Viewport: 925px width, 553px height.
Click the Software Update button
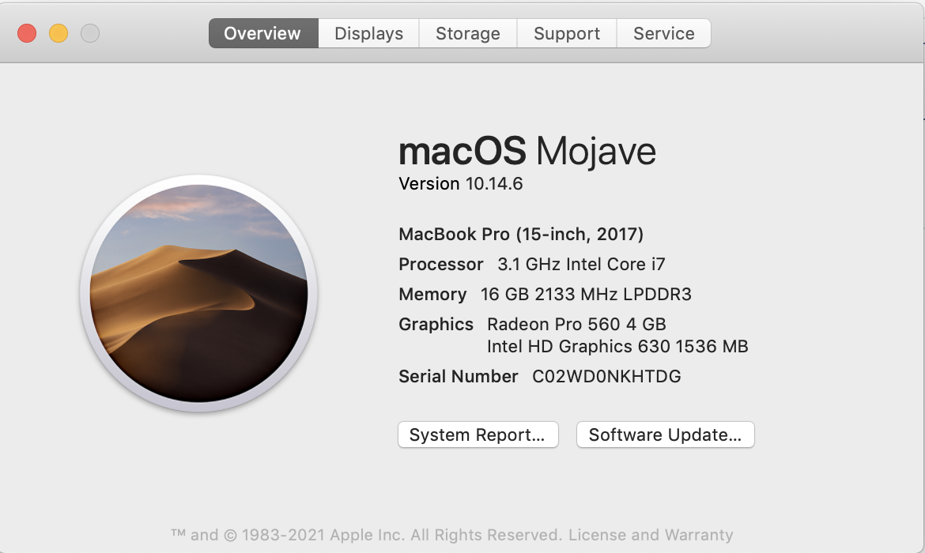[x=665, y=434]
